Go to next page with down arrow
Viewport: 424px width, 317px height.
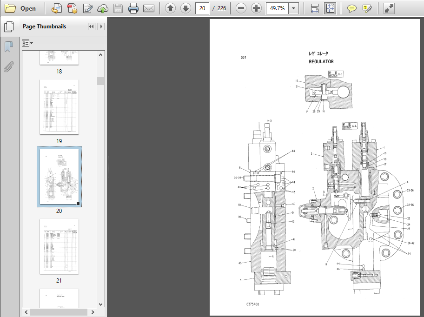click(x=185, y=8)
